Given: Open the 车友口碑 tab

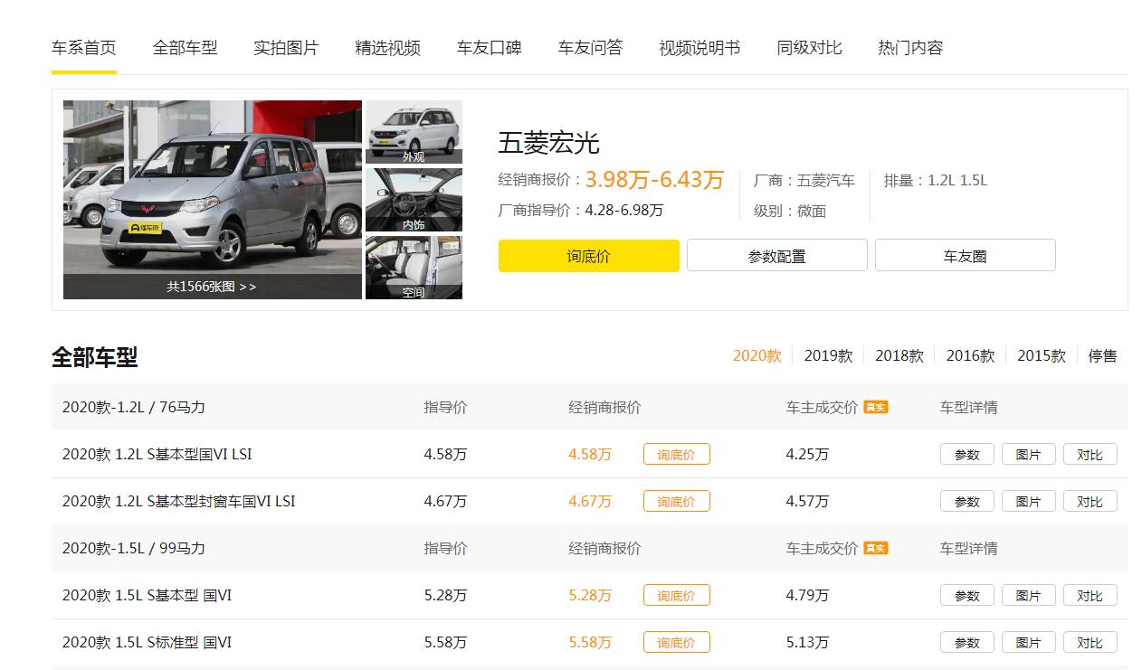Looking at the screenshot, I should tap(489, 48).
